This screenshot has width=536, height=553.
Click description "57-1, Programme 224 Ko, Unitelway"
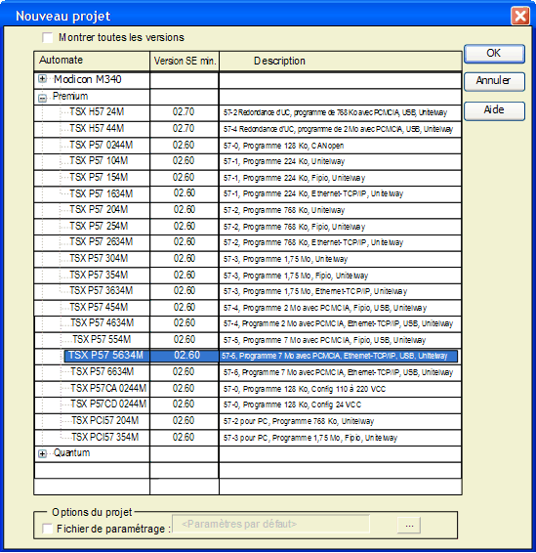[x=284, y=161]
